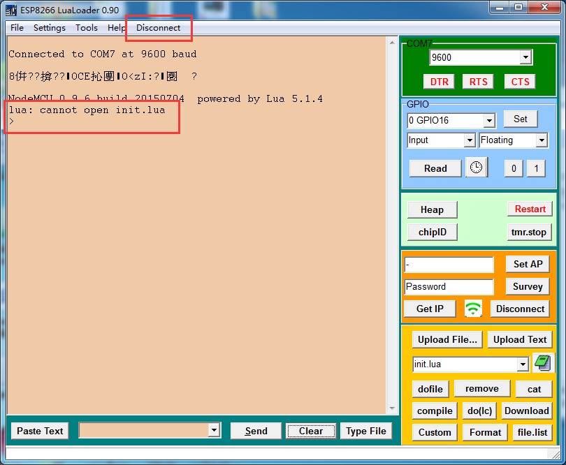Image resolution: width=566 pixels, height=465 pixels.
Task: Click the terminal scrollbar up arrow
Action: click(x=391, y=41)
